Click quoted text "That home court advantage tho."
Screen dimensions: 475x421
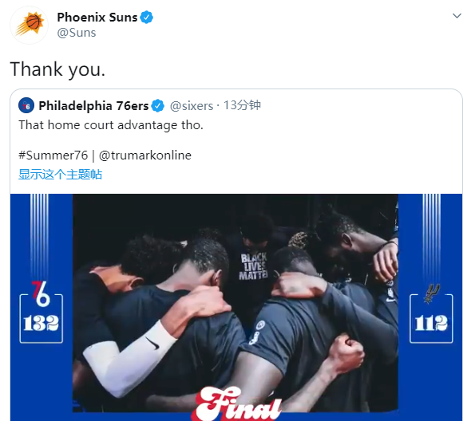(x=111, y=125)
